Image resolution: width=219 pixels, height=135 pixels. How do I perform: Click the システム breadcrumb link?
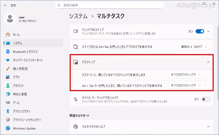(78, 16)
